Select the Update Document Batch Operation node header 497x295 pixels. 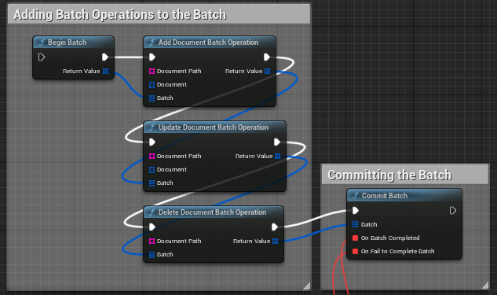pyautogui.click(x=214, y=127)
